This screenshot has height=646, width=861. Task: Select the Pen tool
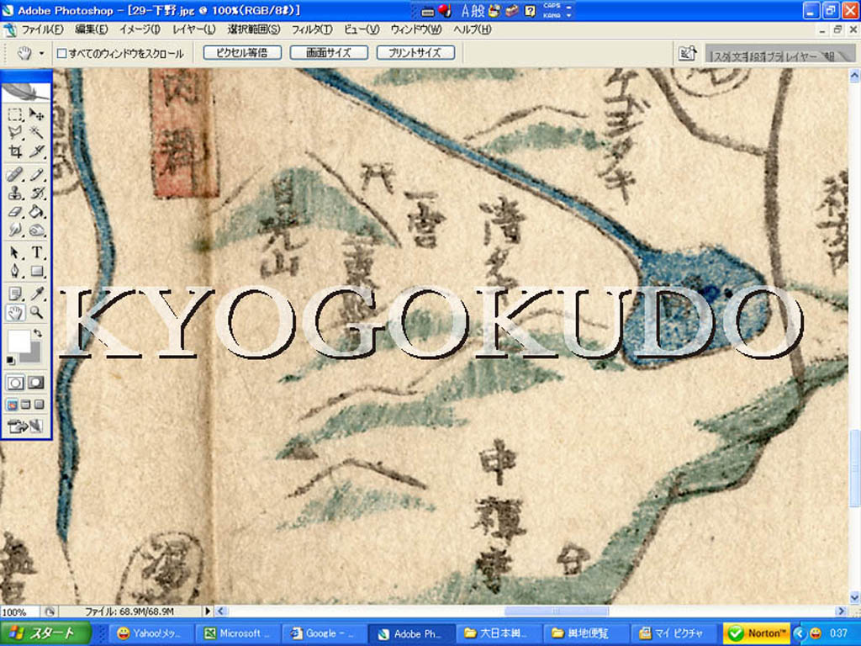pos(15,271)
